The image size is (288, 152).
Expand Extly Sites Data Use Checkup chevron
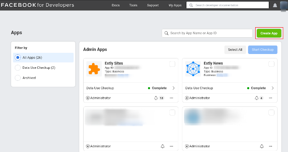point(174,88)
